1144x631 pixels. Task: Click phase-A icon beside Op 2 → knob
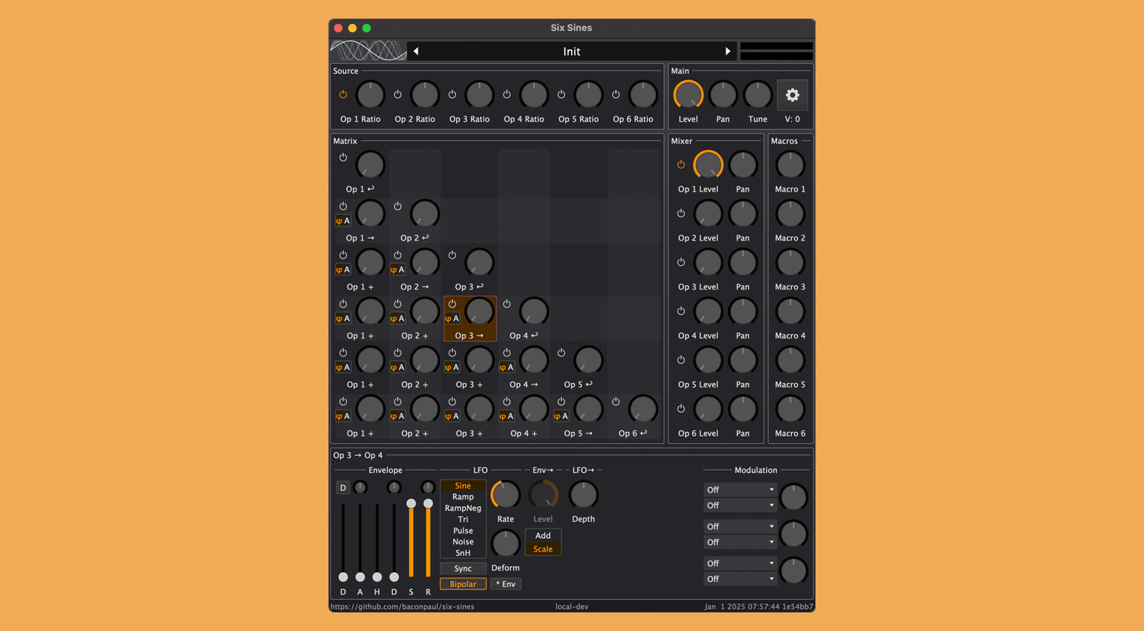[x=397, y=269]
